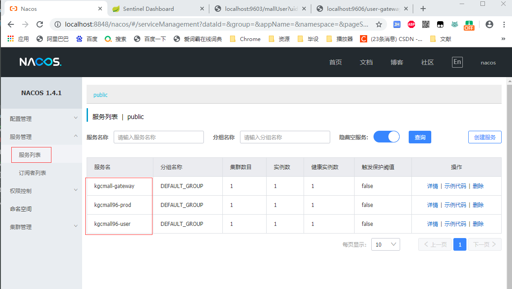Open 搜索 bookmark
Viewport: 512px width, 289px height.
point(115,39)
